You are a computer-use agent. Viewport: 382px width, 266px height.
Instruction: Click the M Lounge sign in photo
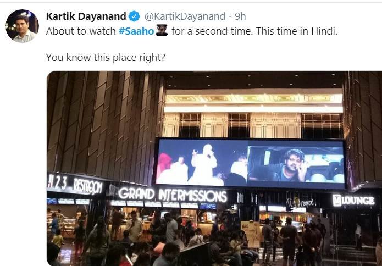click(x=353, y=200)
